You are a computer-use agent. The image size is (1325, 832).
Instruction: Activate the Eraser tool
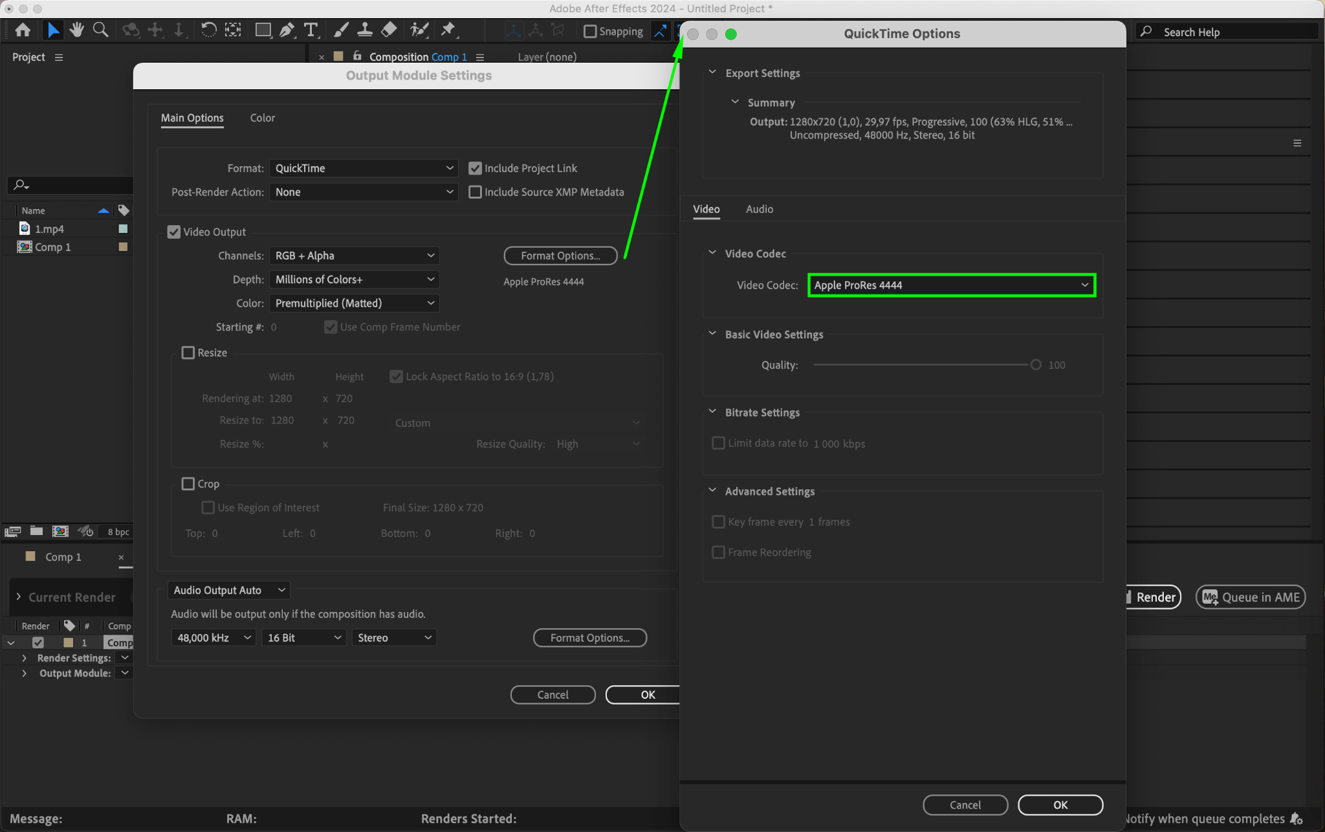coord(389,30)
